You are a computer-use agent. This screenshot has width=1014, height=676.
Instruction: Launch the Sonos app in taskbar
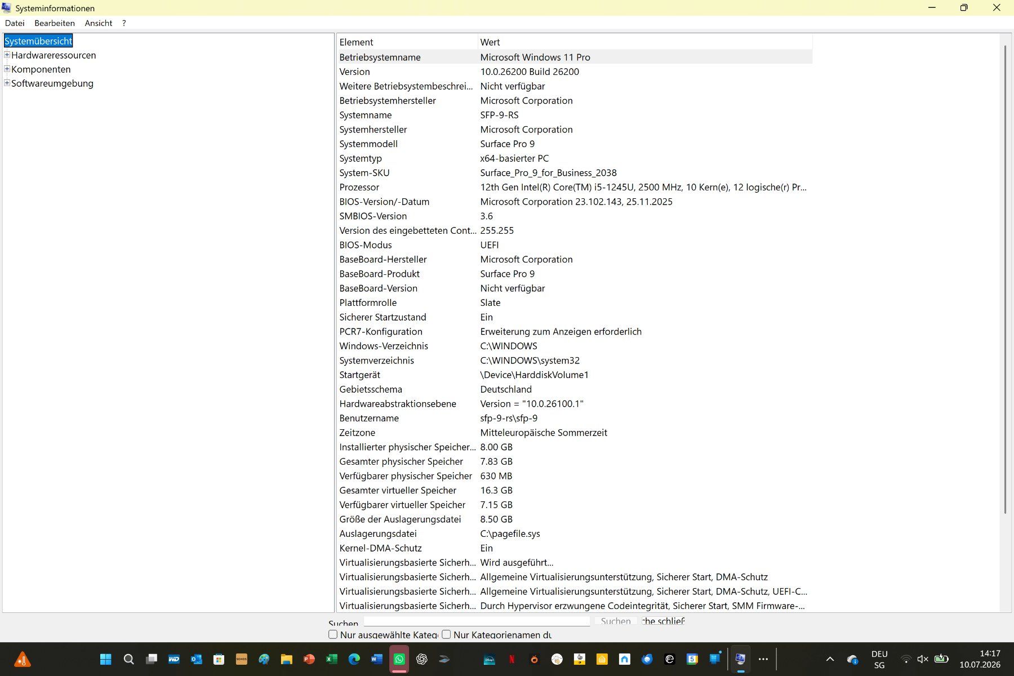point(241,659)
